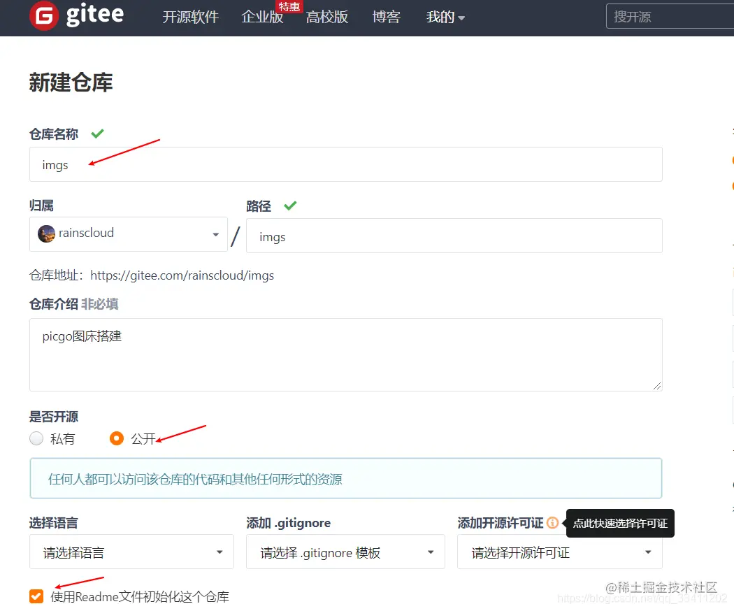734x611 pixels.
Task: Expand the 我的 menu in navbar
Action: point(445,17)
